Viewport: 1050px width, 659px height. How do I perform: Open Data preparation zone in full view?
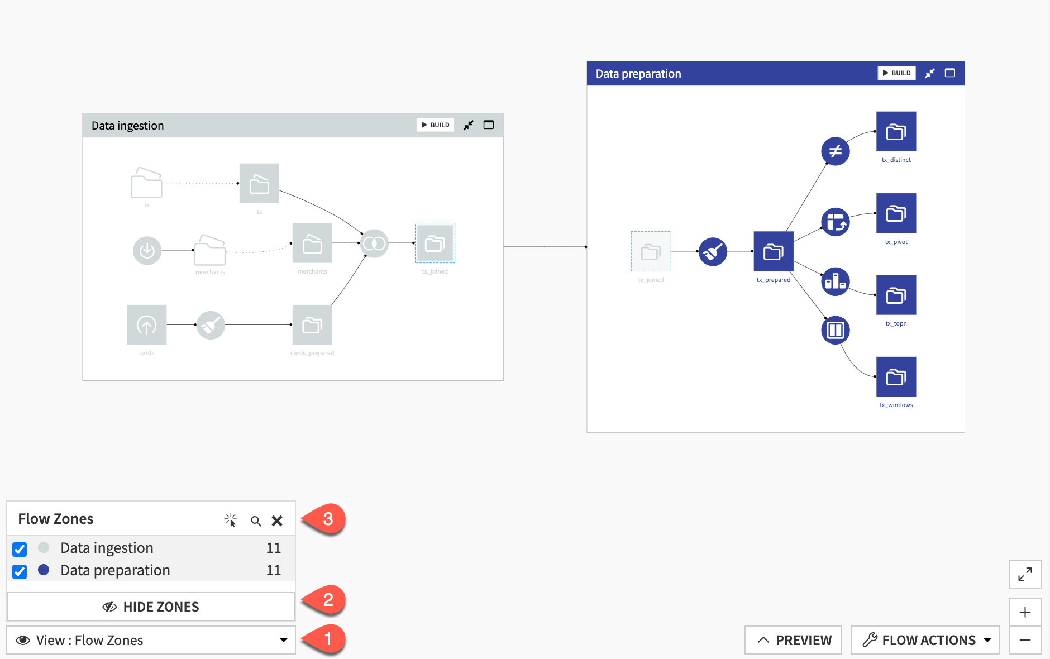coord(950,73)
